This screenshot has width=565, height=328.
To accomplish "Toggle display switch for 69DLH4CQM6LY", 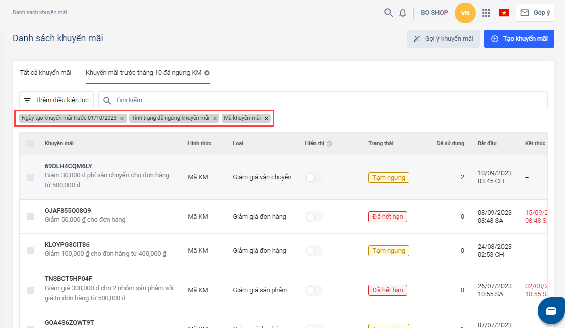I will click(314, 177).
